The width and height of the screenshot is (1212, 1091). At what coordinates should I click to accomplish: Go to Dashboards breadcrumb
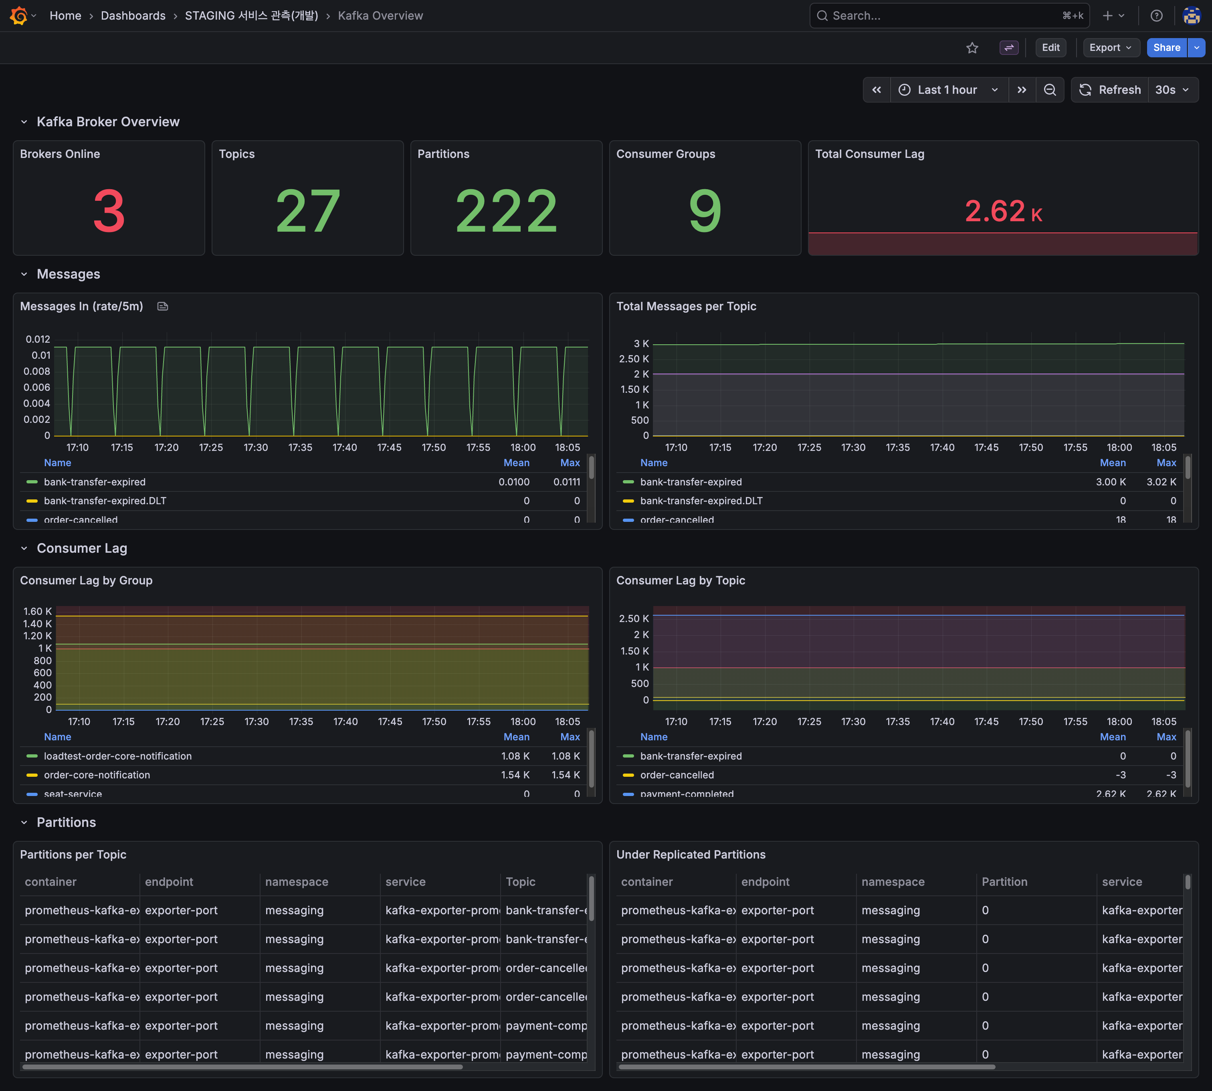[x=133, y=16]
